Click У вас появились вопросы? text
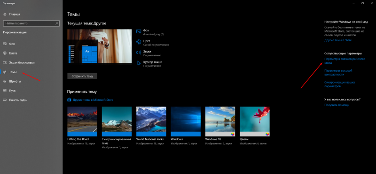The height and width of the screenshot is (174, 376). [343, 99]
